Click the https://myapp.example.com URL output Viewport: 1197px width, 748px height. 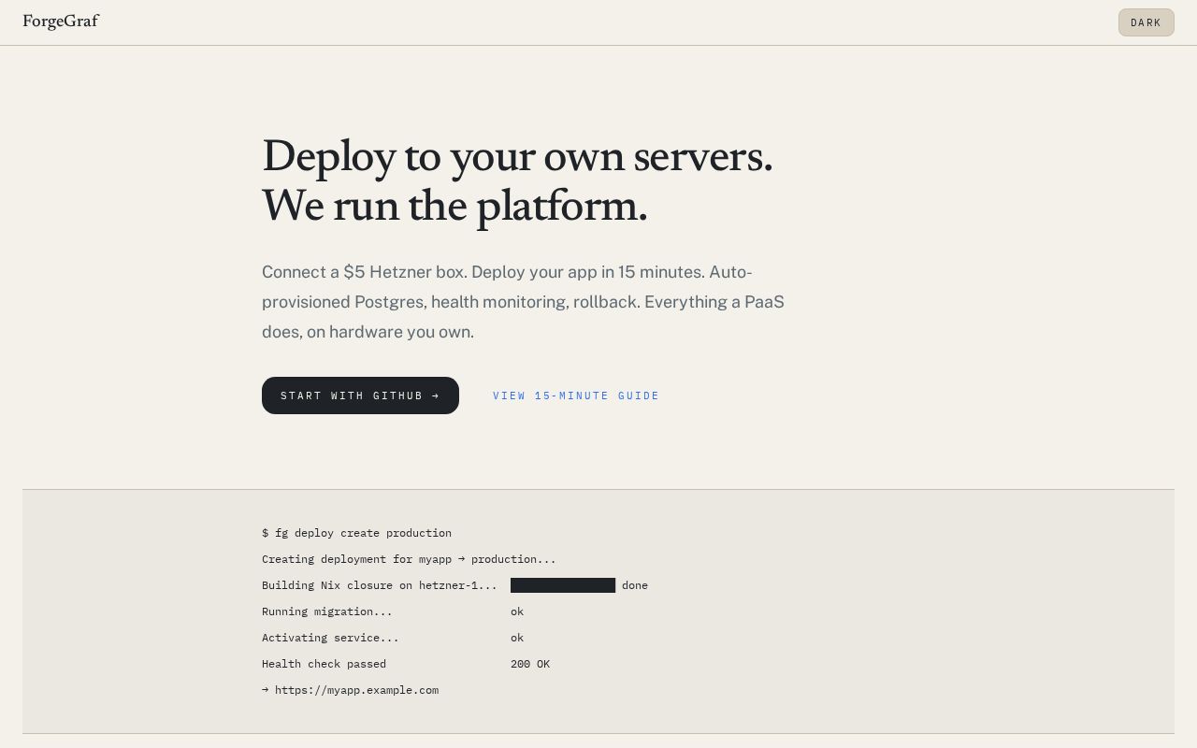coord(356,690)
